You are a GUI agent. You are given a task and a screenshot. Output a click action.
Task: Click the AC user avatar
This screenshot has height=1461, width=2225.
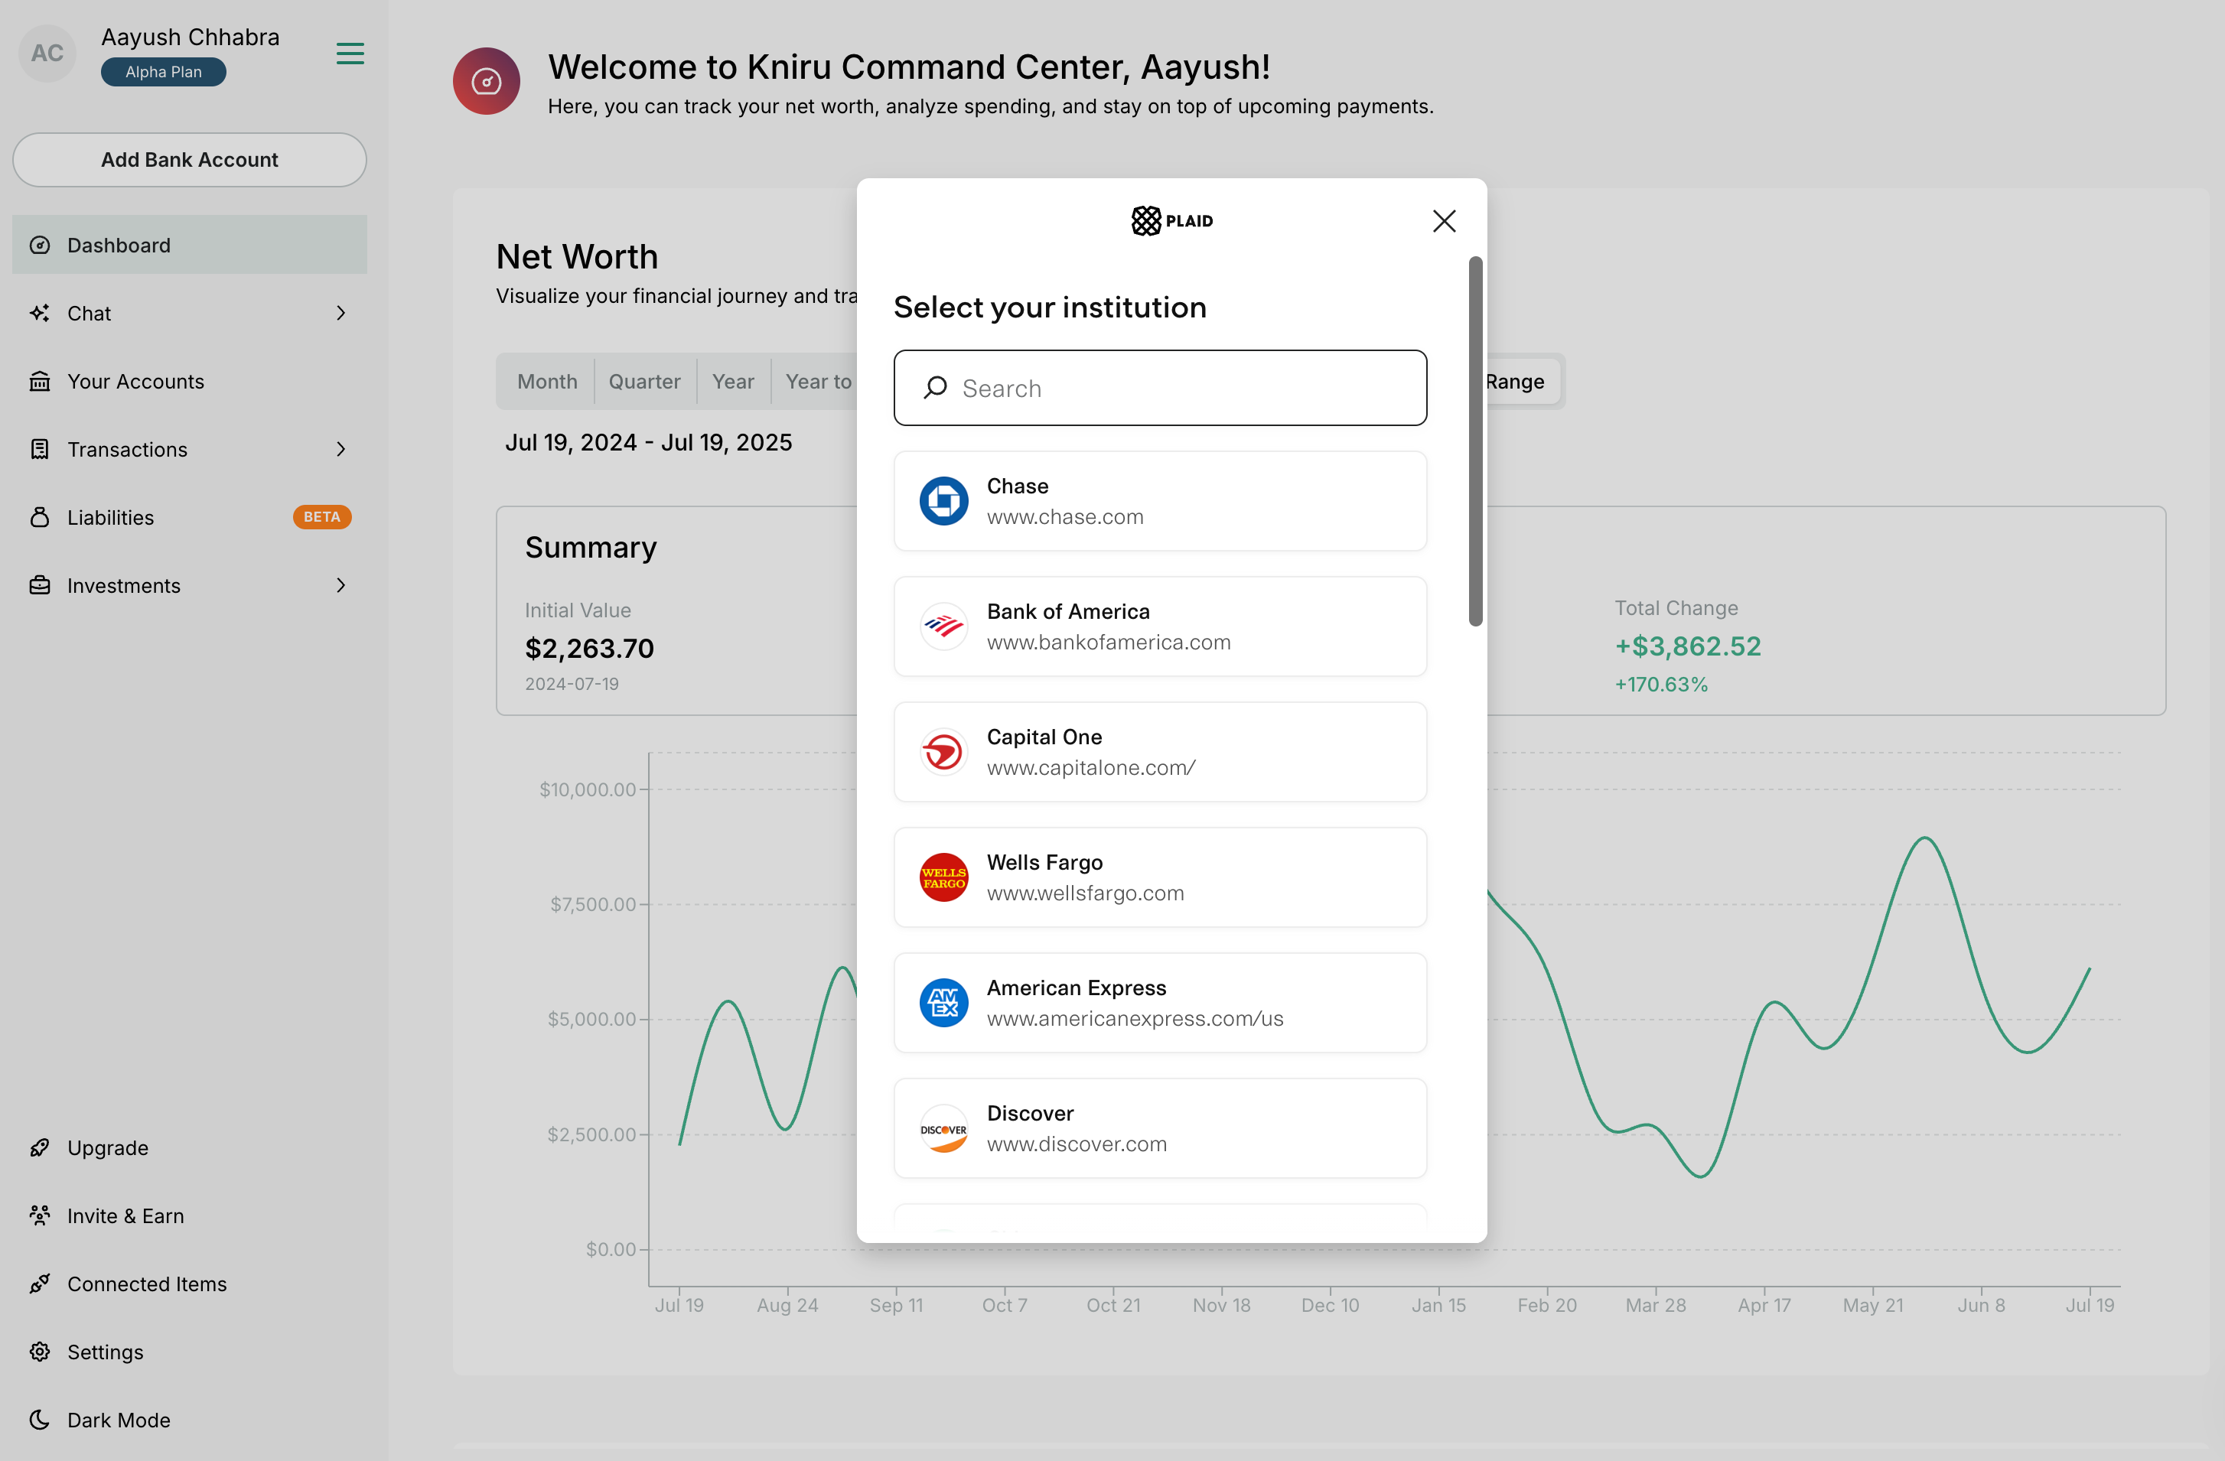[x=47, y=54]
